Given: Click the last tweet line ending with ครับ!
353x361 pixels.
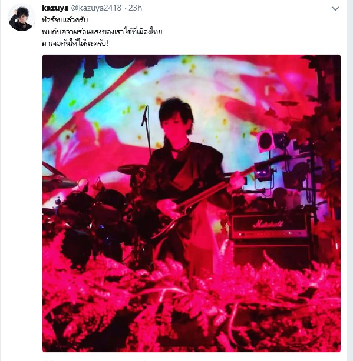Looking at the screenshot, I should tap(75, 43).
